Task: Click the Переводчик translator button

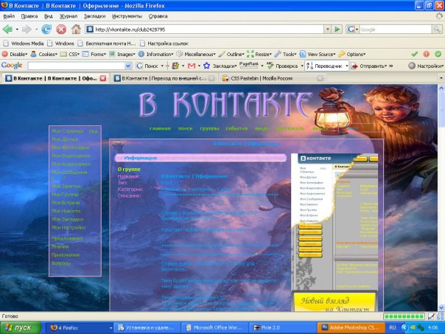Action: pyautogui.click(x=325, y=66)
